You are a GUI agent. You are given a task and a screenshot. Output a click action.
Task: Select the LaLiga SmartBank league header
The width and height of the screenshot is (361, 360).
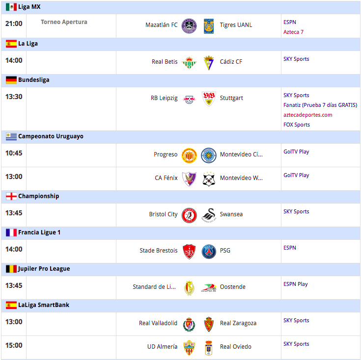pyautogui.click(x=44, y=305)
